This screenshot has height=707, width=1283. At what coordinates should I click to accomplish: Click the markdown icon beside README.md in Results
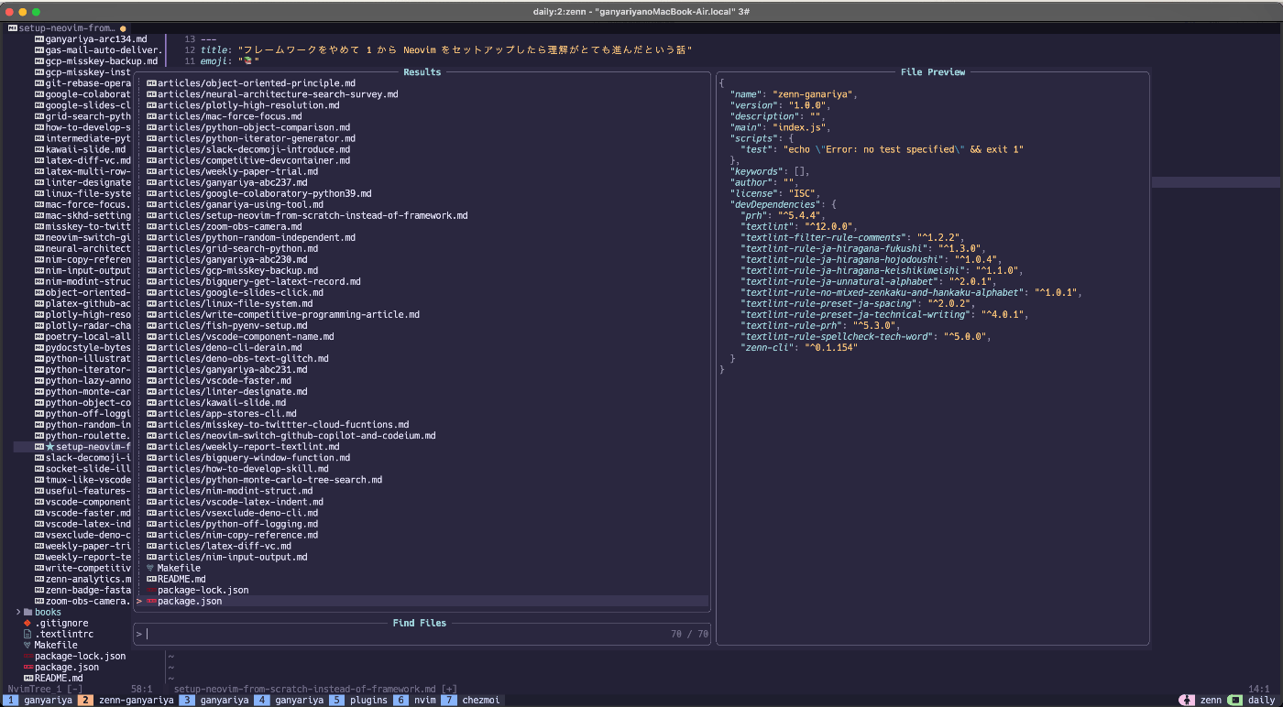151,579
